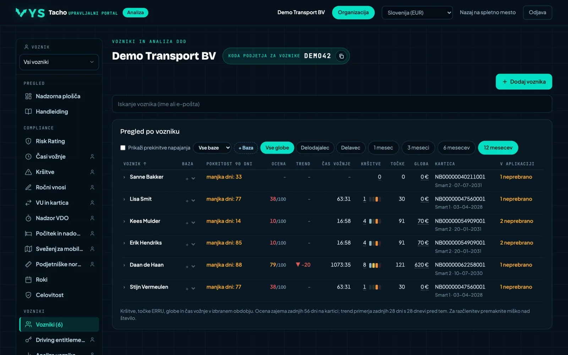568x355 pixels.
Task: Select the 12 mesecev period
Action: [498, 148]
